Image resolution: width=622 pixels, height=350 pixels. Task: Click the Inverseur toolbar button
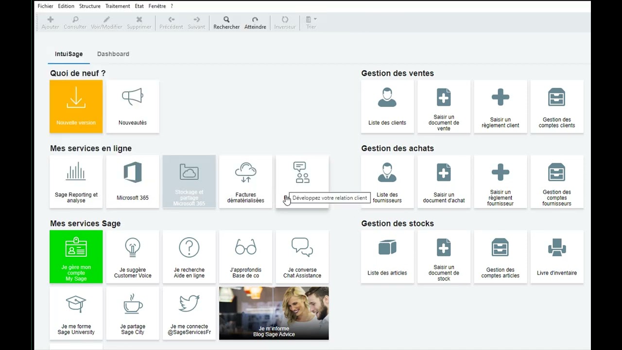[285, 22]
